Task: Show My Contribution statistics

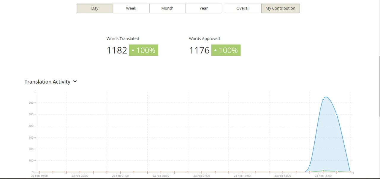Action: [281, 8]
